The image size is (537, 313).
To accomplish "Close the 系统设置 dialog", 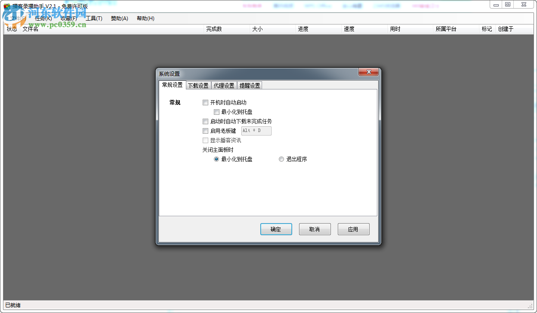I will (369, 72).
